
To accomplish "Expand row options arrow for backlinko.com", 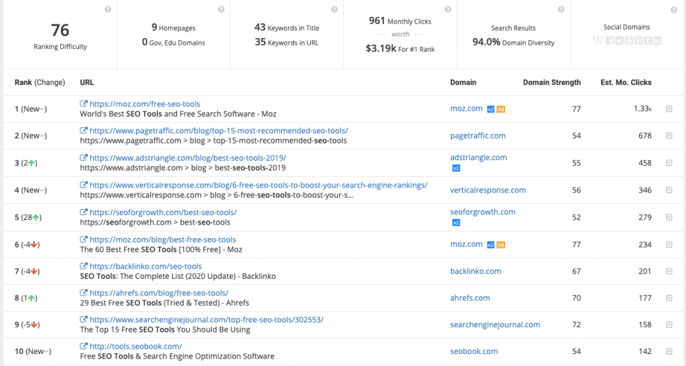I will [x=669, y=271].
